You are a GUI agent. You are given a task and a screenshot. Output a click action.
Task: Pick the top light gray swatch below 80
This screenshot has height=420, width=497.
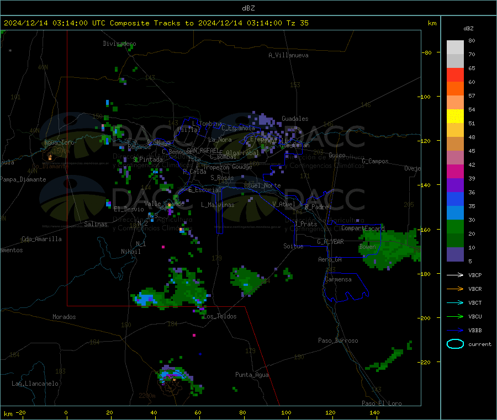tap(455, 47)
